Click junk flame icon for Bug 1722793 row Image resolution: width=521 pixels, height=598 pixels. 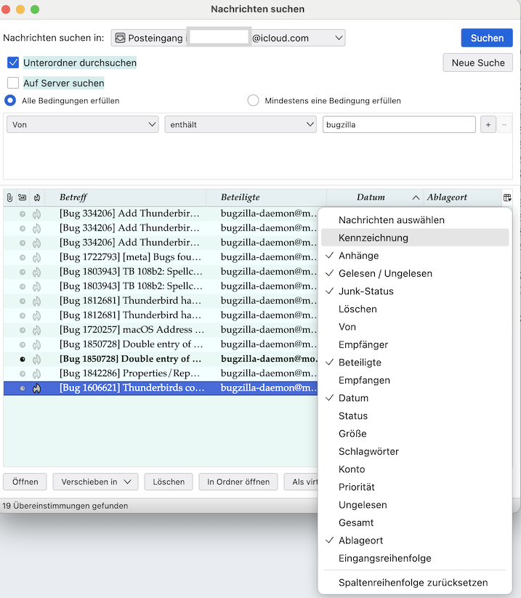point(36,257)
